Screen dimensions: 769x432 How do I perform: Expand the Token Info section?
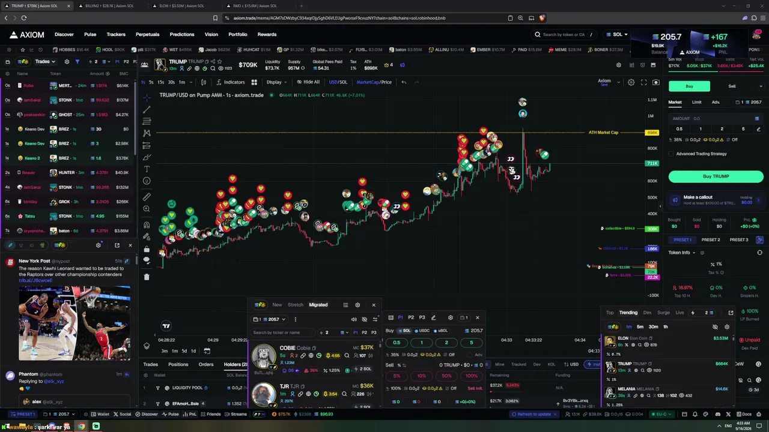[682, 253]
